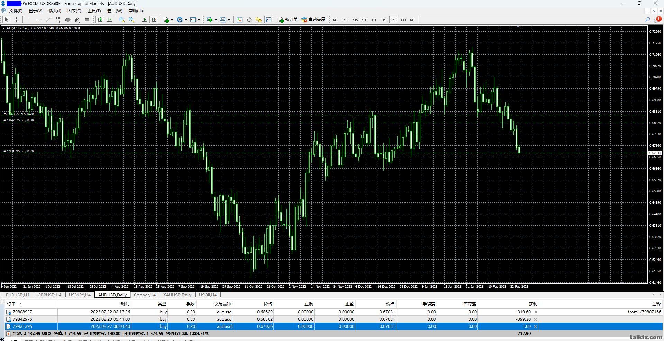Image resolution: width=664 pixels, height=341 pixels.
Task: Select the Vertical Line drawing tool
Action: coord(29,20)
